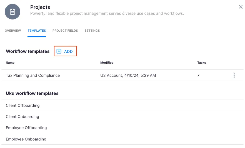Click the Tasks column header

pyautogui.click(x=201, y=63)
